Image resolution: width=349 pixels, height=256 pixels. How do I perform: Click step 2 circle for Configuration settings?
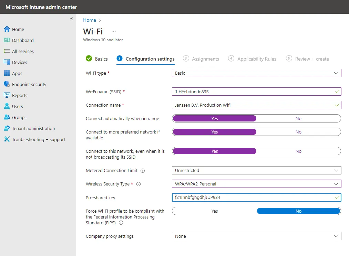(120, 58)
